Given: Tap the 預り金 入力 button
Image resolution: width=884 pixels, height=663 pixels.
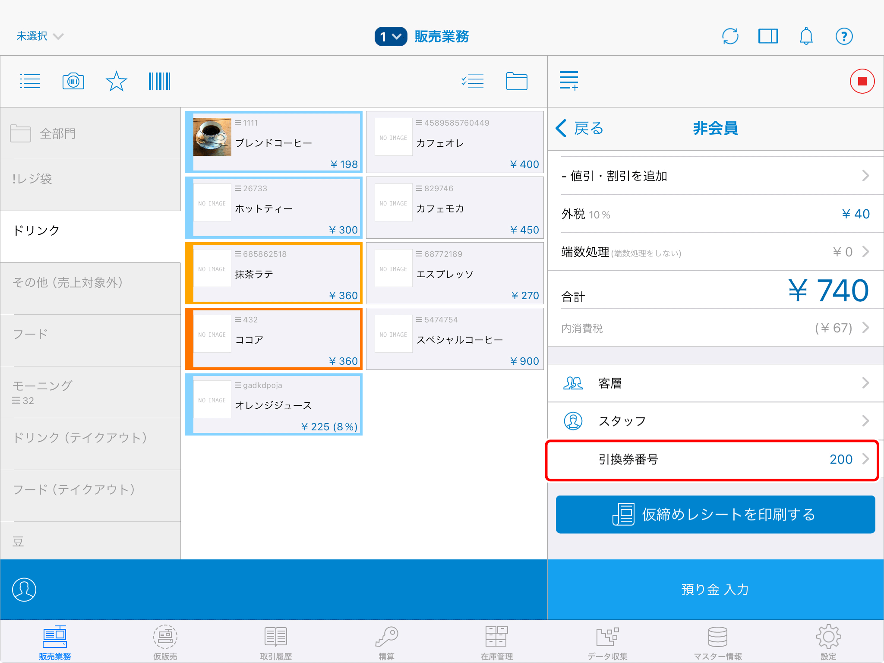Looking at the screenshot, I should (715, 590).
